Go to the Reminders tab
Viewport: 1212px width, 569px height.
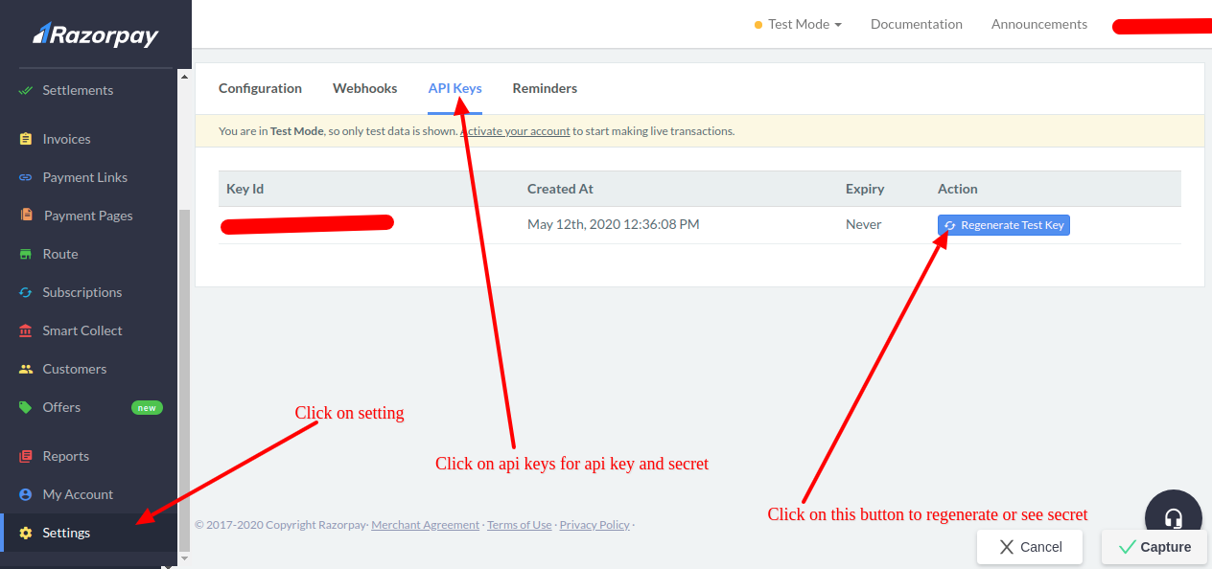coord(545,88)
